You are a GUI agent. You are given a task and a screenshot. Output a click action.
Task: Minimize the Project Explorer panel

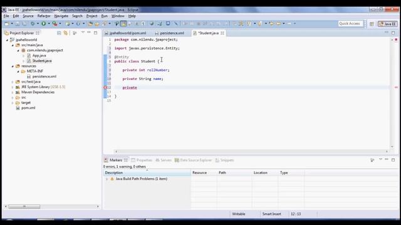click(89, 32)
